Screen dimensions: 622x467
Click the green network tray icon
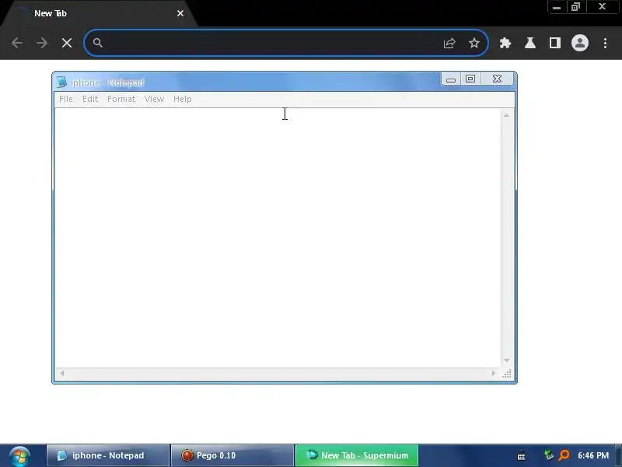coord(549,455)
